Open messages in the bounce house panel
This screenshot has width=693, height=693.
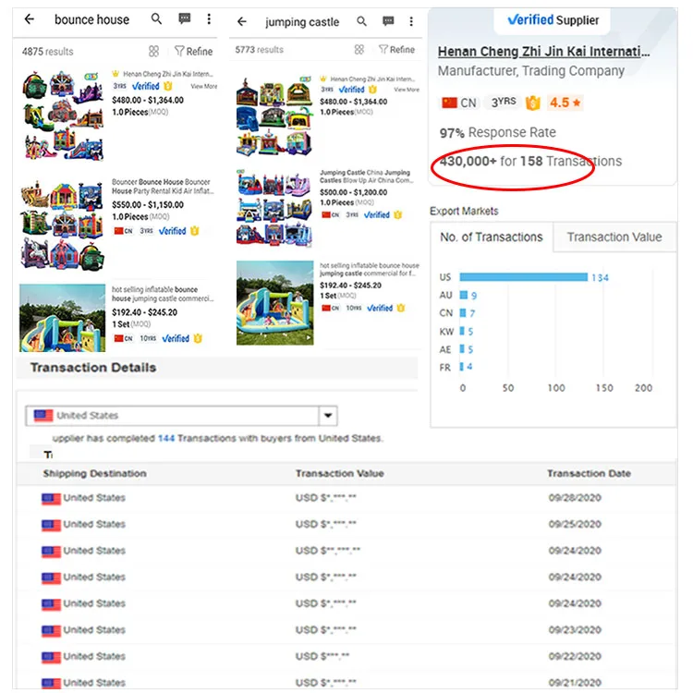pos(184,18)
